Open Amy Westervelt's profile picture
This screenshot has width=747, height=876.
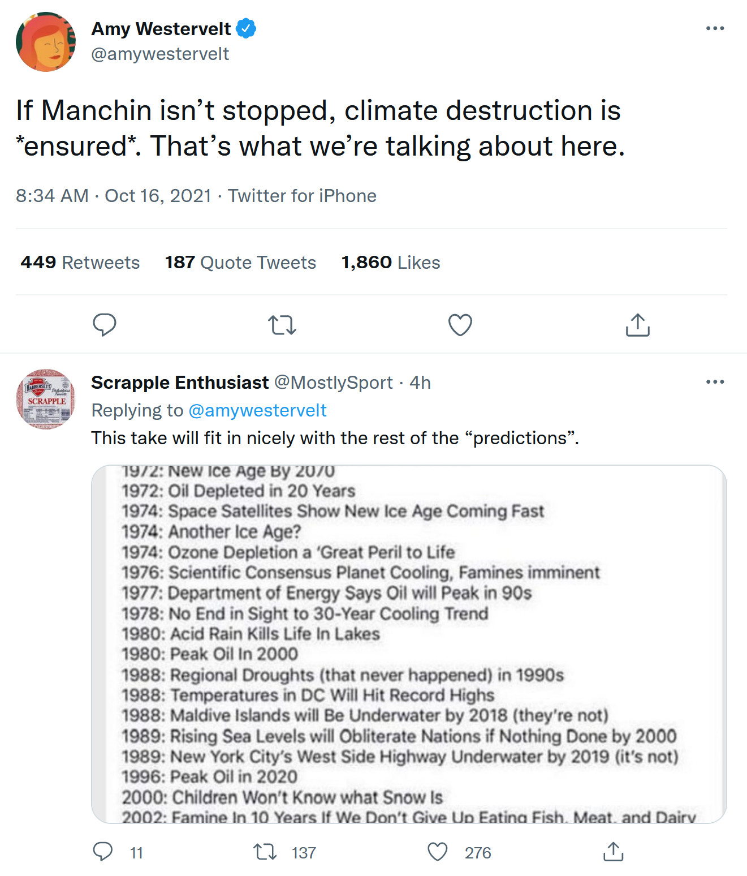46,42
